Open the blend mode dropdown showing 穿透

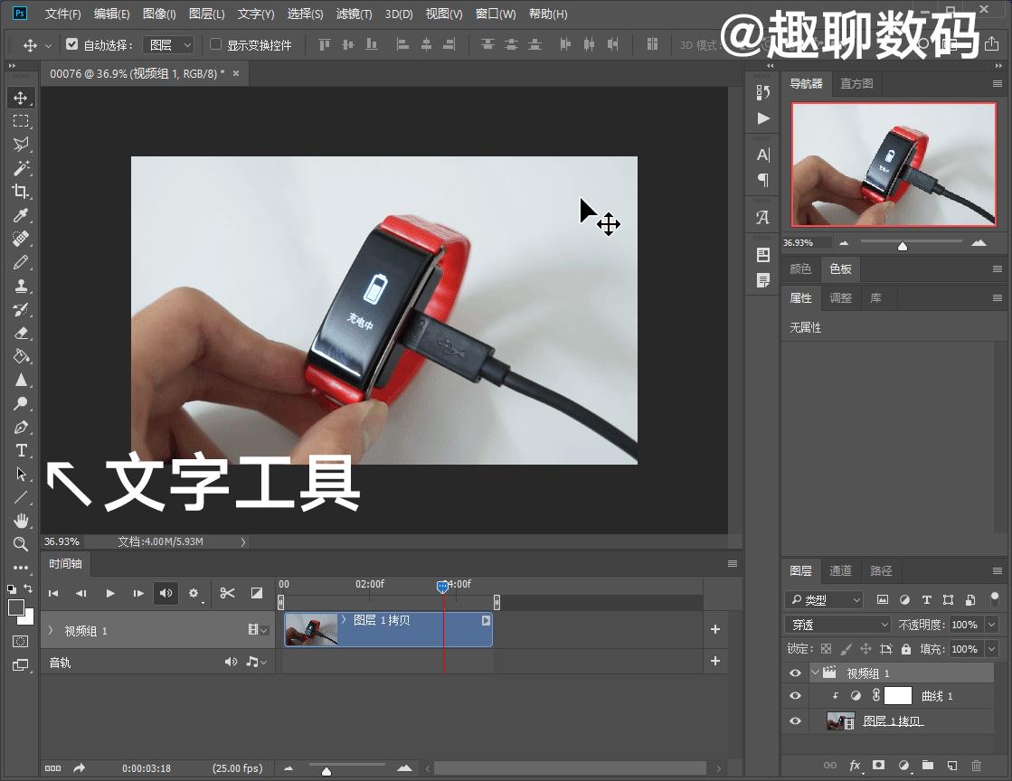pos(837,624)
